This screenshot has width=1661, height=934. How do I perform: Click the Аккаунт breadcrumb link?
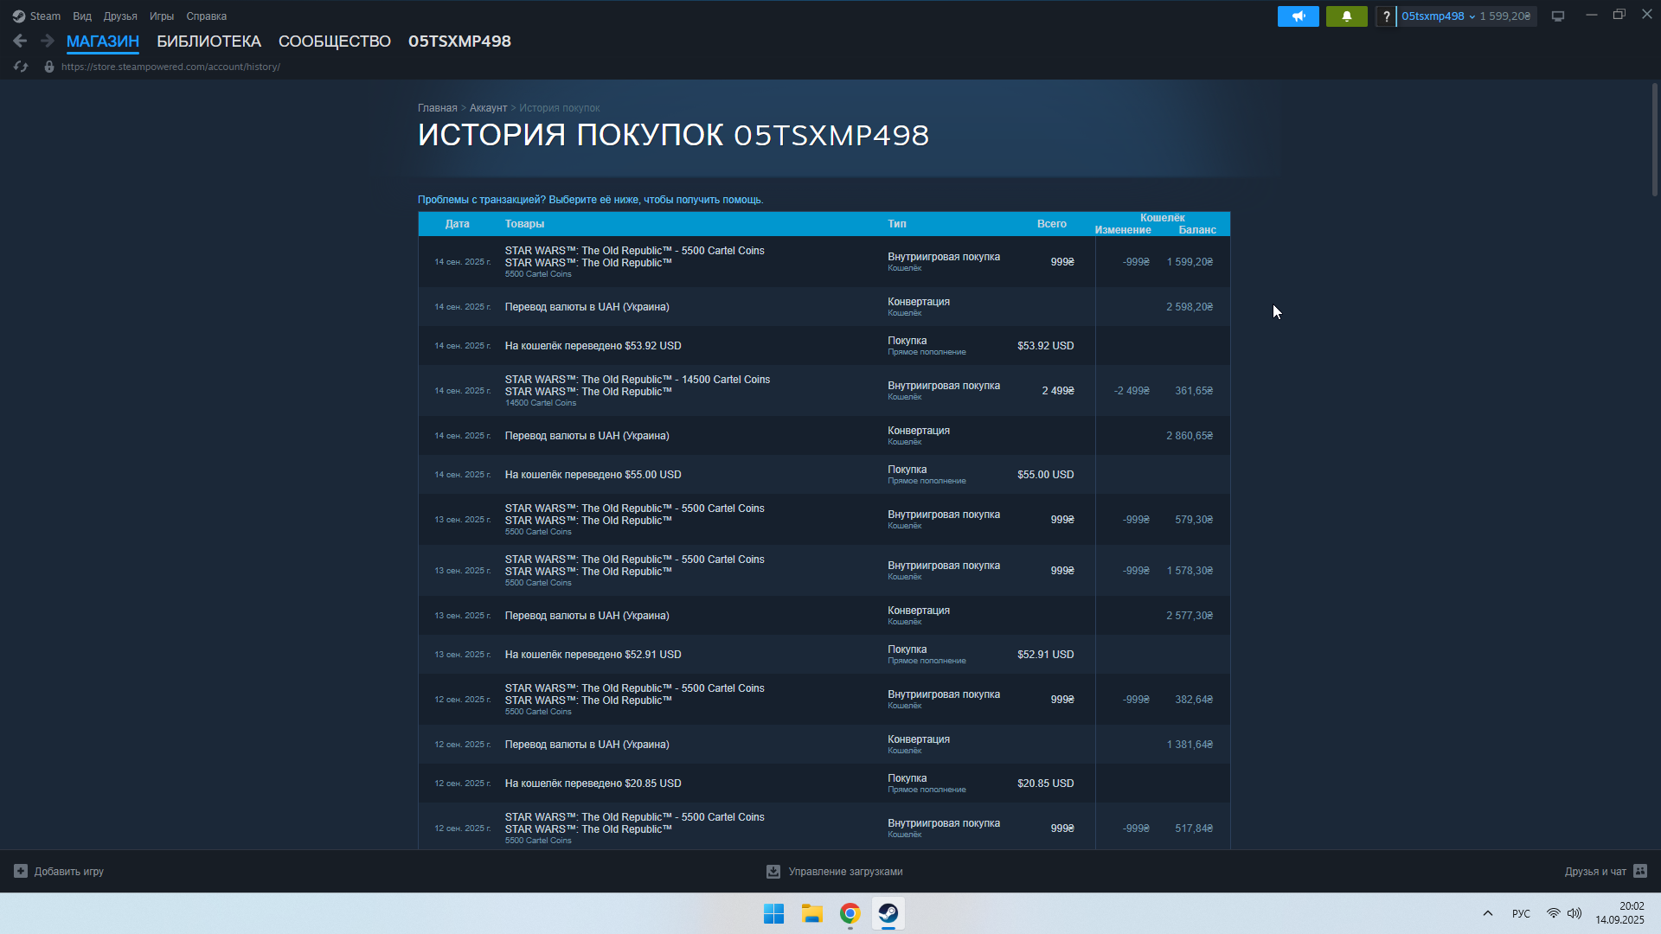488,108
